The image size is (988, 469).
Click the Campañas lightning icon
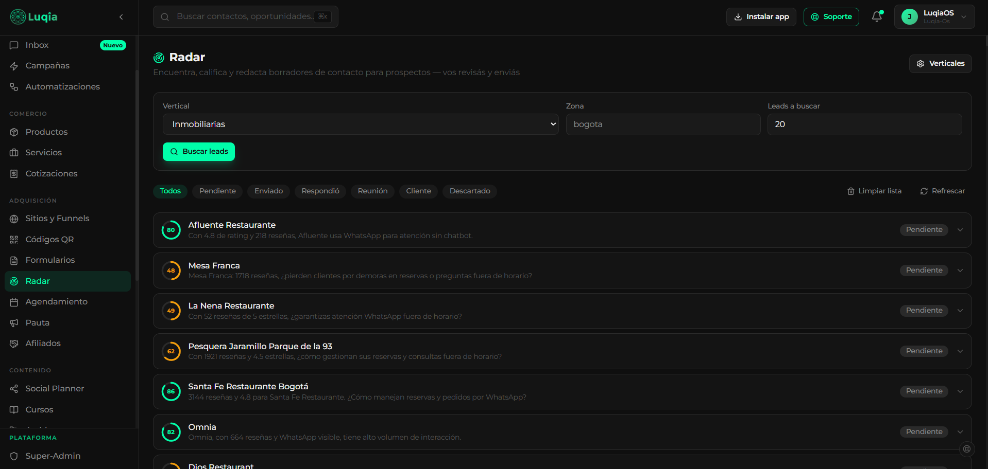point(14,66)
